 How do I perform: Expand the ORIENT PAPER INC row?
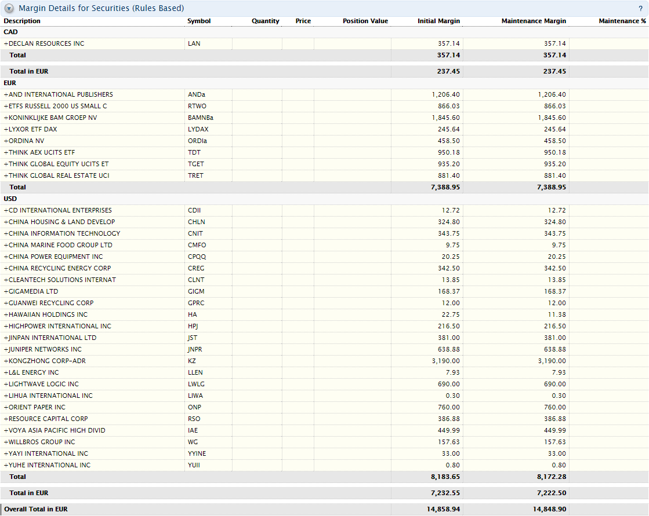coord(6,407)
